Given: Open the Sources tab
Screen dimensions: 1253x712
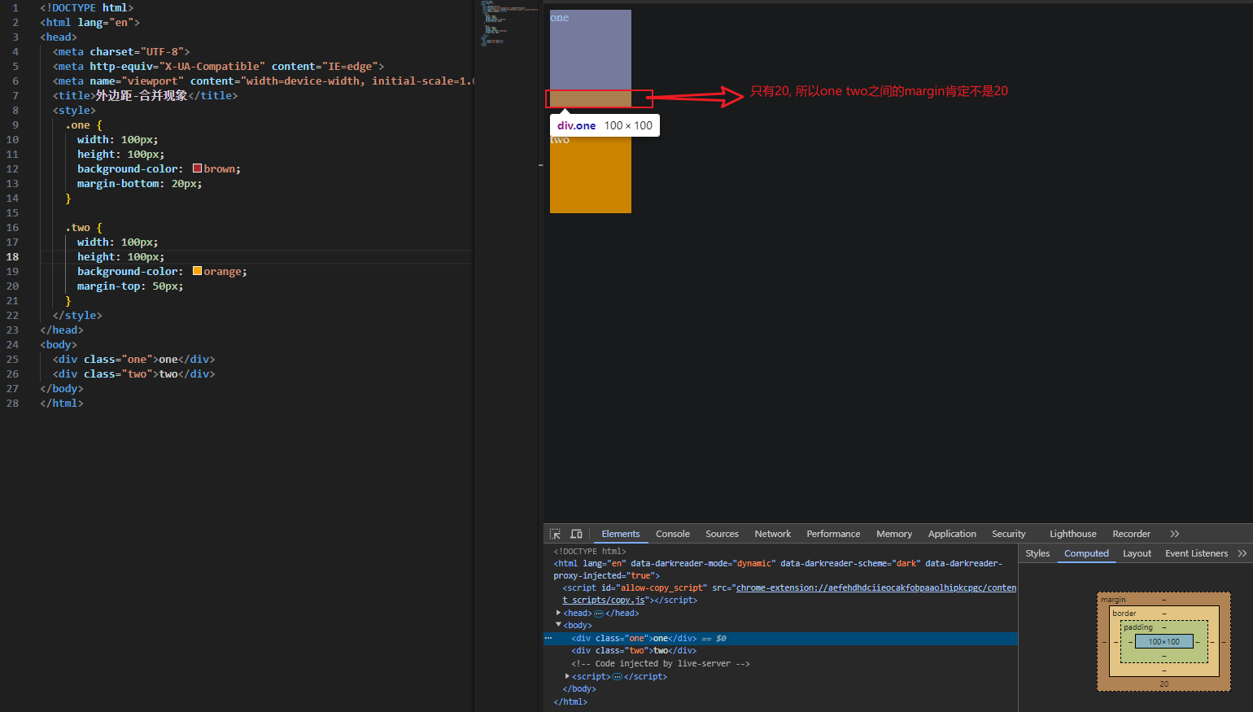Looking at the screenshot, I should (x=722, y=534).
